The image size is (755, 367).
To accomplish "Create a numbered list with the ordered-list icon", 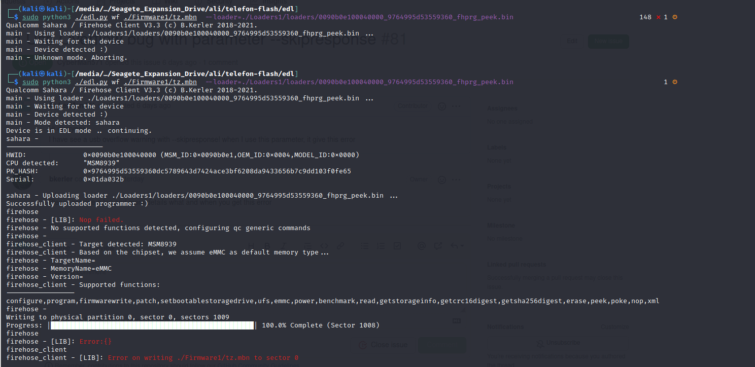I will coord(381,246).
